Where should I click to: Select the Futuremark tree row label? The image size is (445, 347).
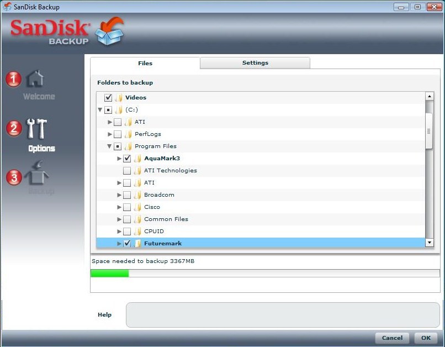tap(163, 243)
